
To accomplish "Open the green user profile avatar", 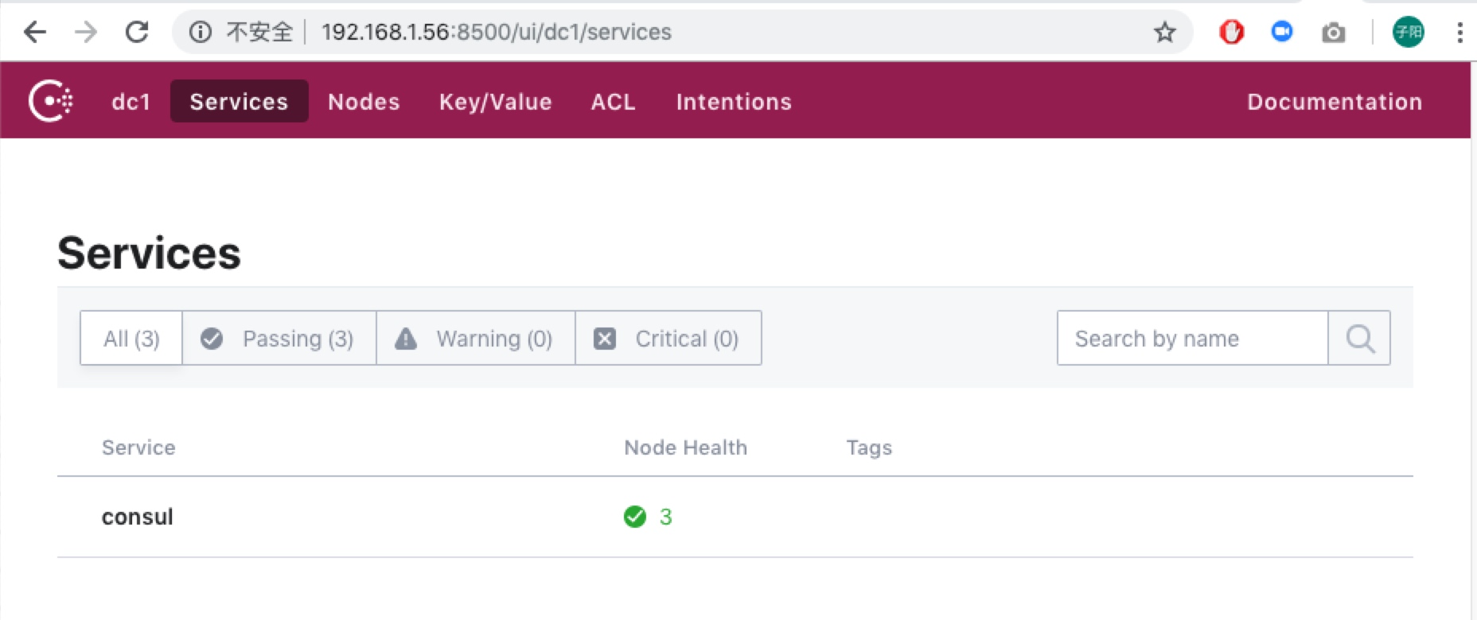I will coord(1408,32).
